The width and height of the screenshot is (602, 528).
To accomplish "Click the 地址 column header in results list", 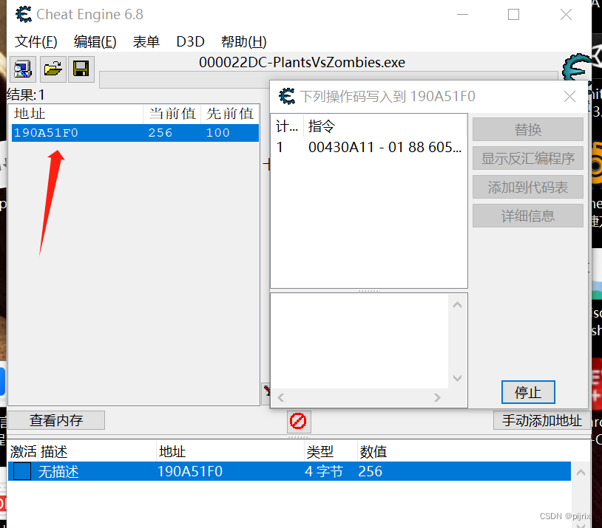I will pos(77,114).
